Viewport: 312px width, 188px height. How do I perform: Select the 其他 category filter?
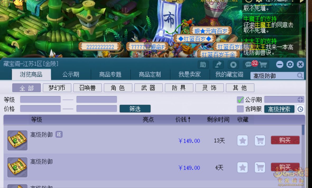[240, 88]
